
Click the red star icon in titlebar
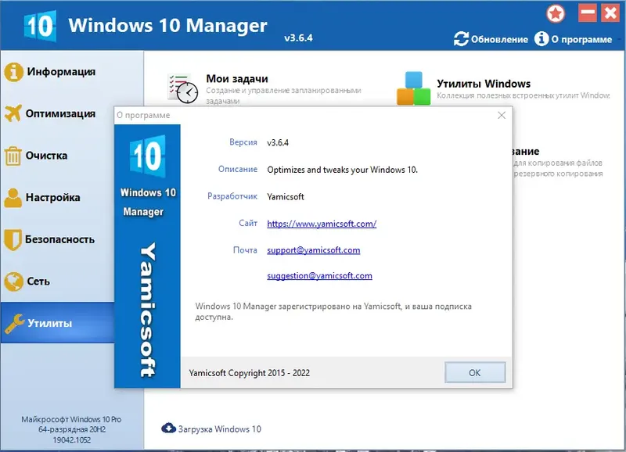[555, 13]
